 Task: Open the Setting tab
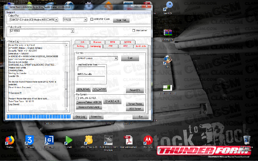(x=80, y=46)
